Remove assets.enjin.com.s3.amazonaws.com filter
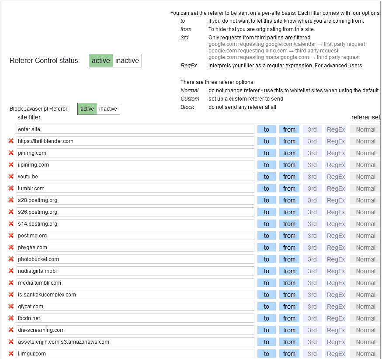 pos(11,342)
